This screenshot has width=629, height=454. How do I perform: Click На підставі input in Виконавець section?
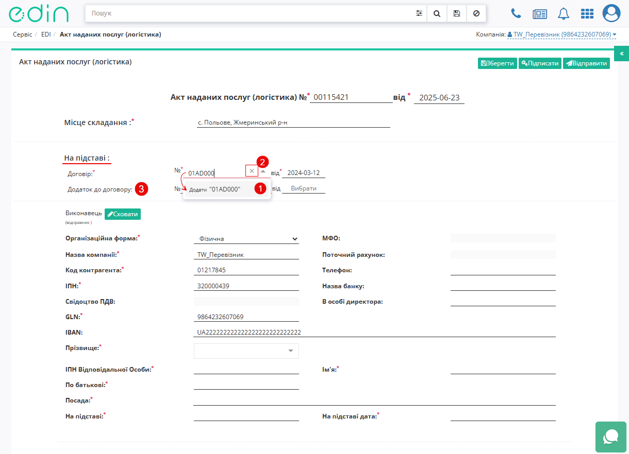tap(246, 416)
